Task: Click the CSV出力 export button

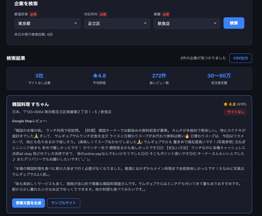Action: coord(240,58)
